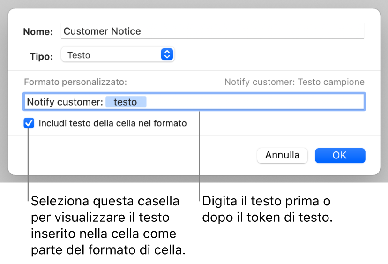This screenshot has height=264, width=388.
Task: Click the blue checkmark icon beside Includi testo
Action: pyautogui.click(x=29, y=123)
